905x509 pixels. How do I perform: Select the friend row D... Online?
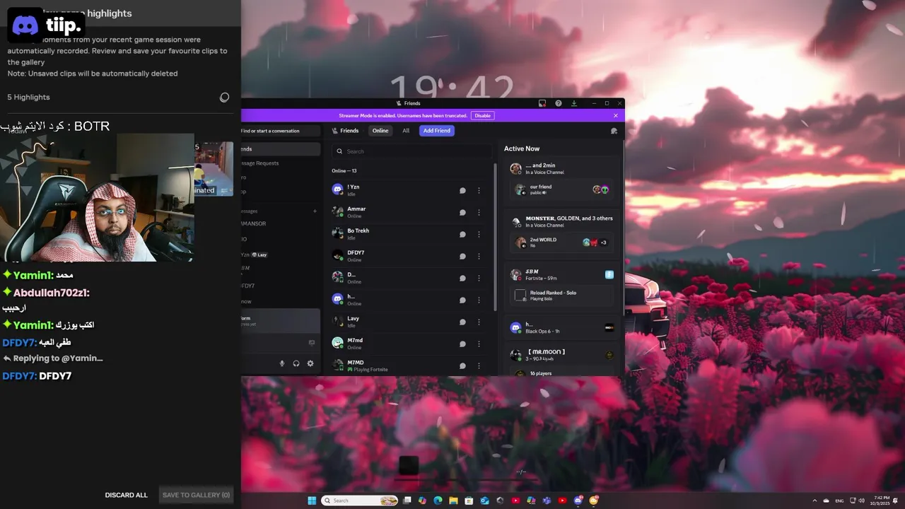(410, 278)
